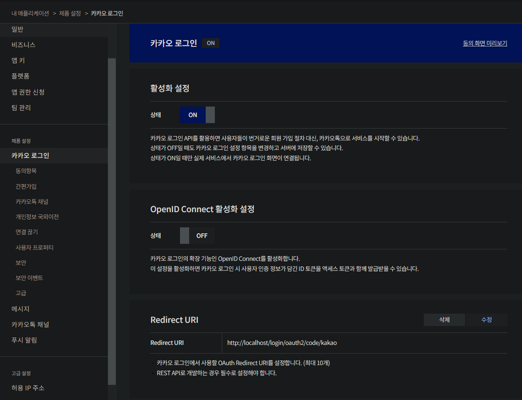Click the 활성화 설정 section heading
The height and width of the screenshot is (400, 522).
(x=170, y=88)
